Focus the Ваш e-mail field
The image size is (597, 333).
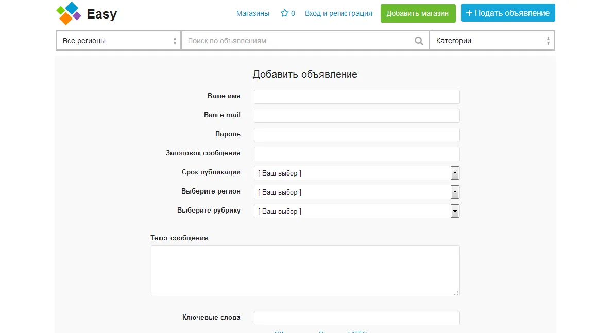pos(357,116)
